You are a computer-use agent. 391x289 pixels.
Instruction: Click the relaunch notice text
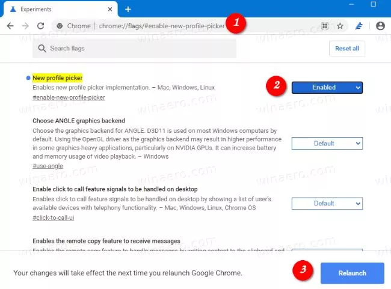128,273
